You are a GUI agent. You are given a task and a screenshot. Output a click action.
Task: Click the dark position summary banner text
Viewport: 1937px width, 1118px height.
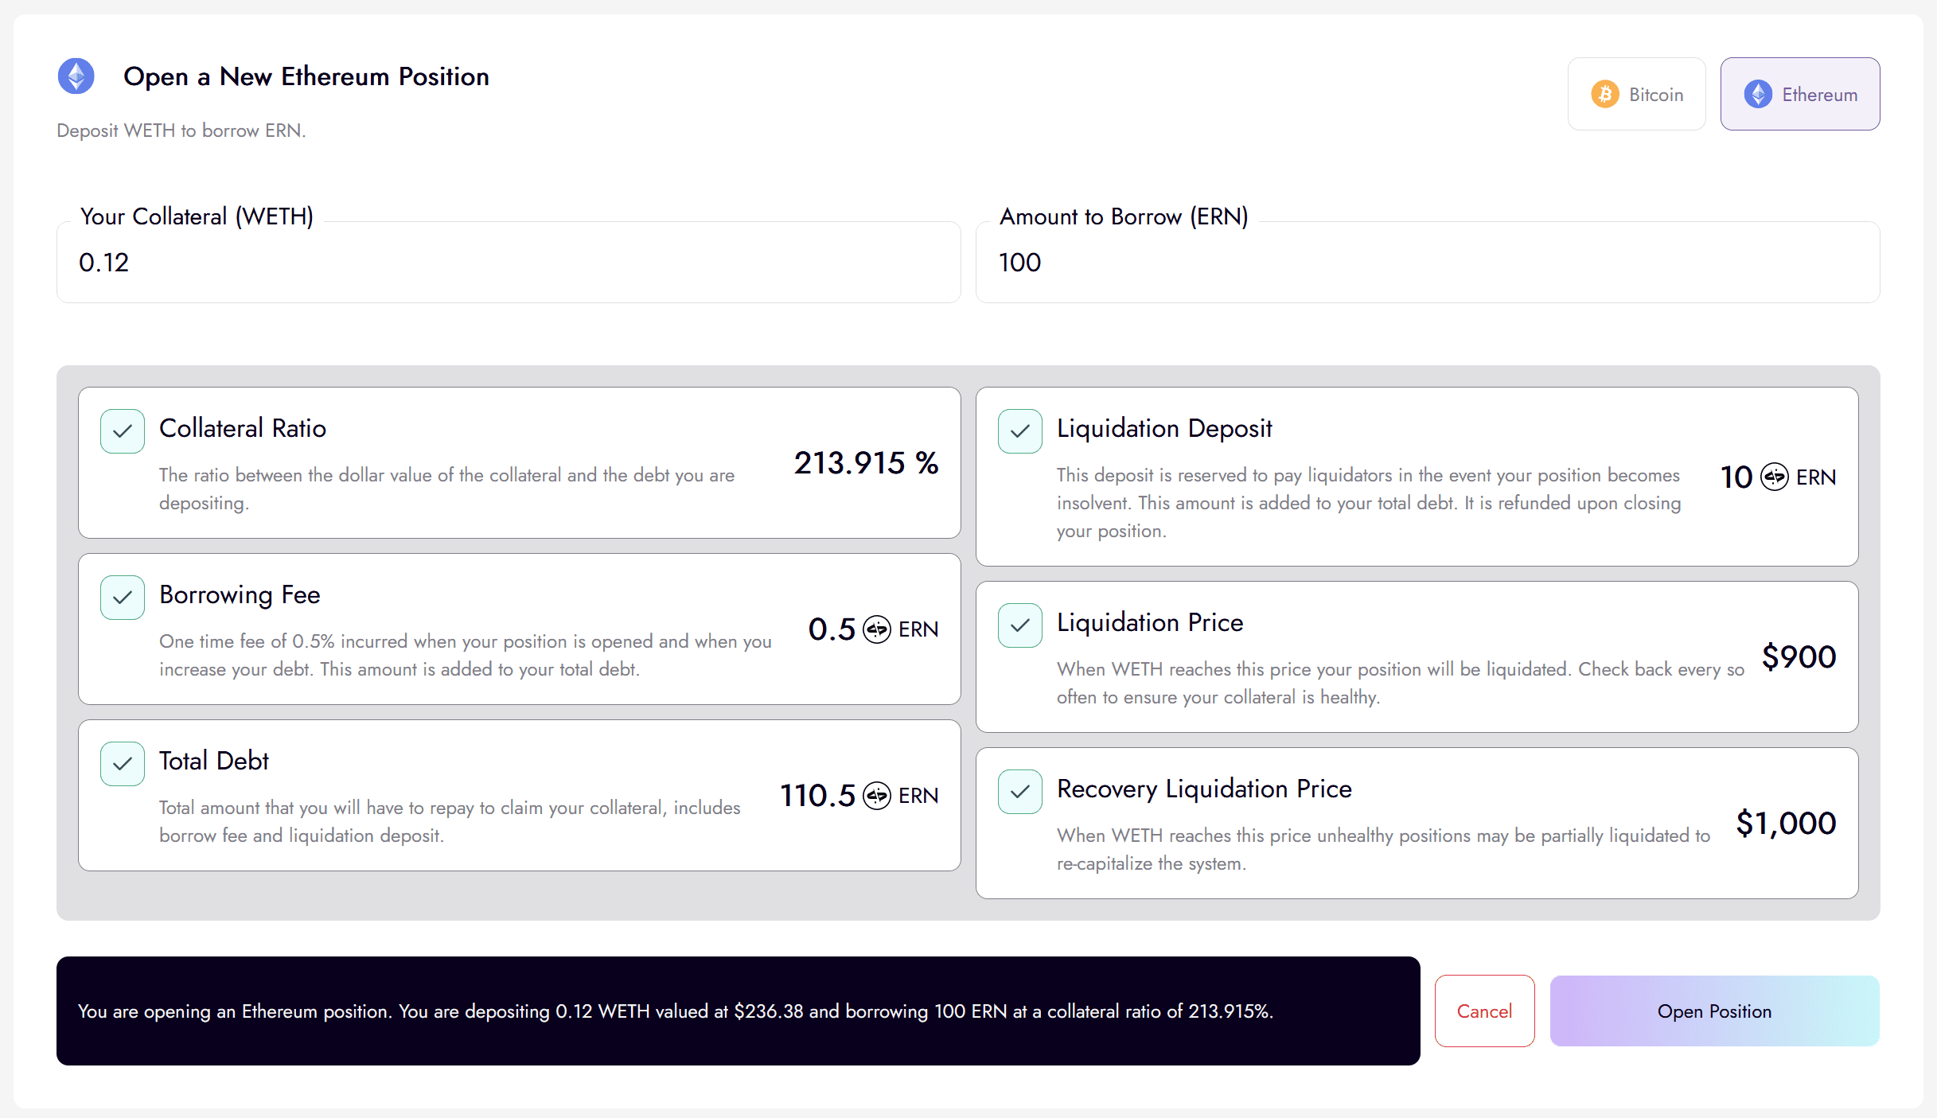(676, 1011)
